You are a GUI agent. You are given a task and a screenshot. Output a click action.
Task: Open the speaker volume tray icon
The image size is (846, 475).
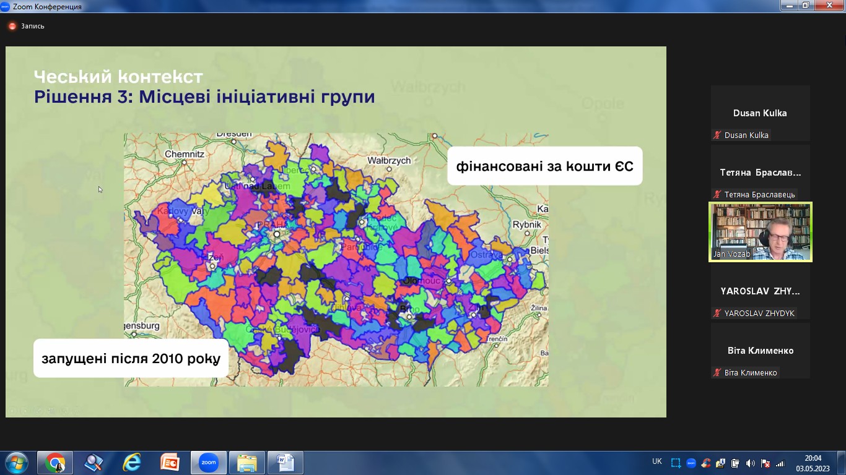tap(751, 463)
